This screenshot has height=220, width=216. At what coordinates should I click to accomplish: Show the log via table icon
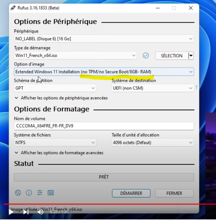pyautogui.click(x=51, y=193)
